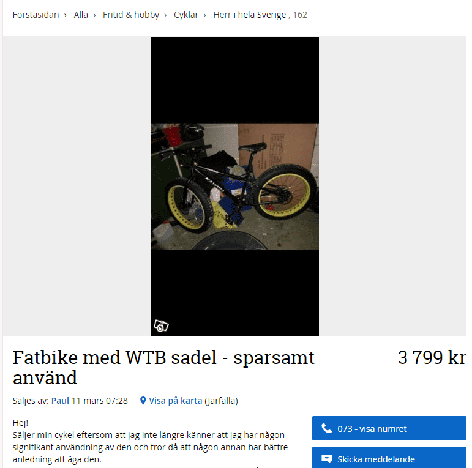Image resolution: width=472 pixels, height=468 pixels.
Task: Open the Fritid & hobby category
Action: pyautogui.click(x=131, y=15)
